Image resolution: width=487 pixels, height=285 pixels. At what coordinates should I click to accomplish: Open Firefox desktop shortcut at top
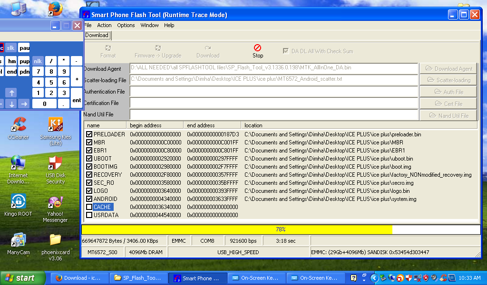[x=55, y=9]
